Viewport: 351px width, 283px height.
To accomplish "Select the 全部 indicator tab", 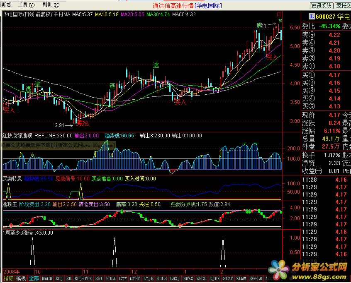I will tap(34, 278).
